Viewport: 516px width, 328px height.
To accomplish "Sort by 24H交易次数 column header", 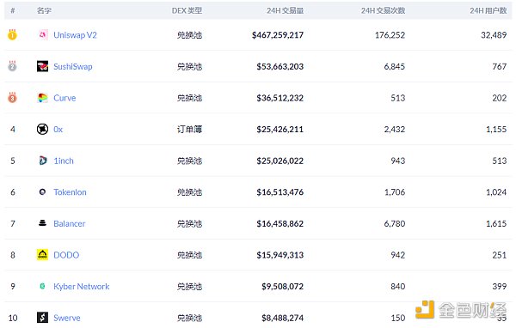I will pyautogui.click(x=383, y=10).
